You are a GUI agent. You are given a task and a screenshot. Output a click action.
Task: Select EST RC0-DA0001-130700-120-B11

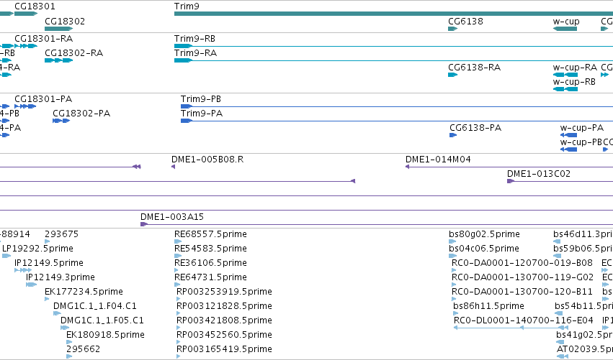coord(522,292)
